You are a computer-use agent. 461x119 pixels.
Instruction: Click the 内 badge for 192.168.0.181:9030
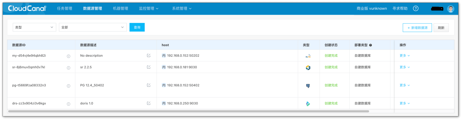pyautogui.click(x=164, y=67)
